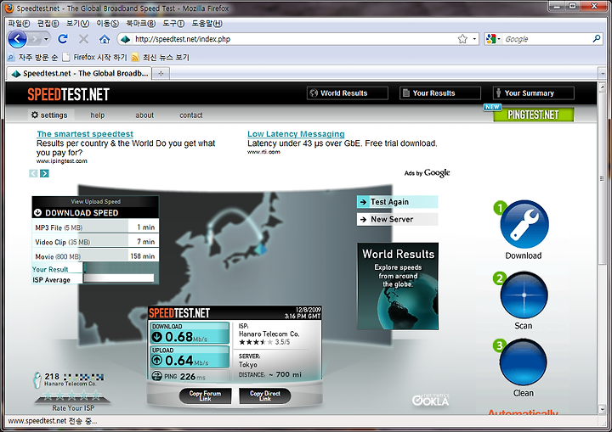Click the help navigation link
This screenshot has height=432, width=612.
click(x=98, y=115)
